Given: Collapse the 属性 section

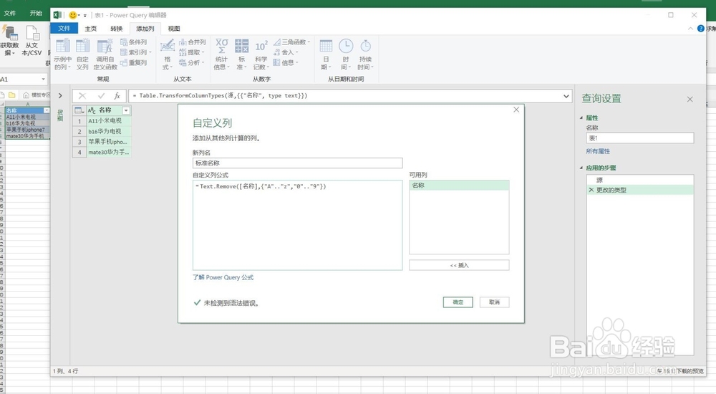Looking at the screenshot, I should (581, 118).
